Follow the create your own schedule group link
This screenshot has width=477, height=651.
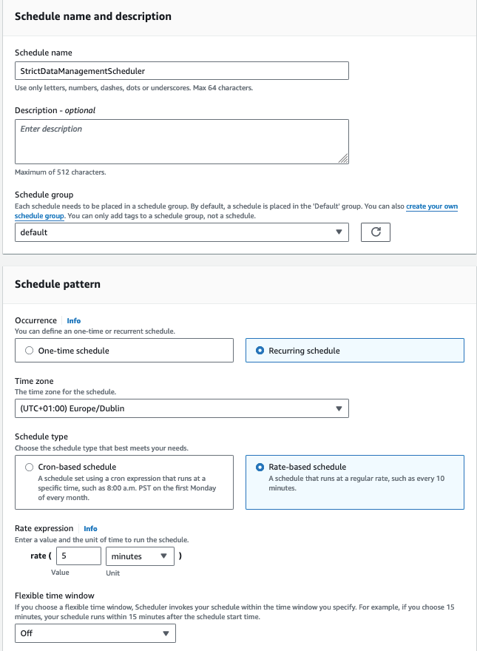click(432, 206)
